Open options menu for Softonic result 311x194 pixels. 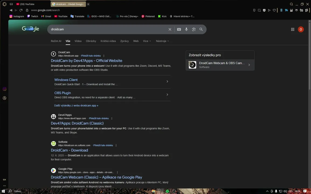116,145
